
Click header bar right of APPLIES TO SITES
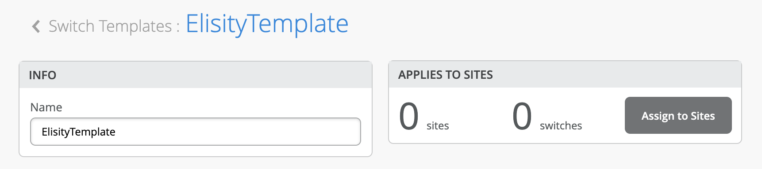pos(615,75)
